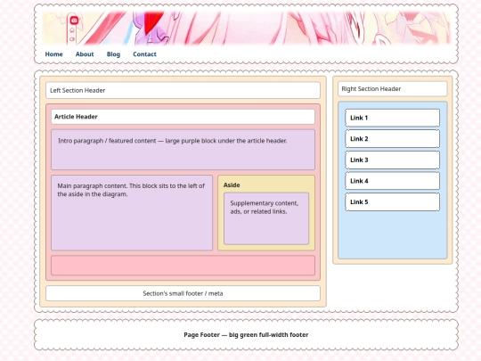The height and width of the screenshot is (361, 481).
Task: Click Link 5 in the right section
Action: [x=392, y=202]
